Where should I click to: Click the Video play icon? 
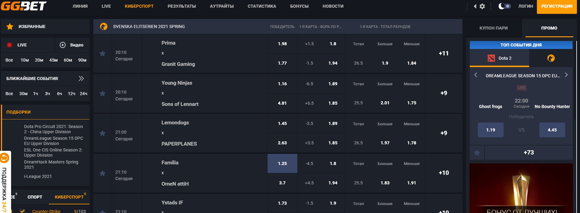[x=62, y=45]
